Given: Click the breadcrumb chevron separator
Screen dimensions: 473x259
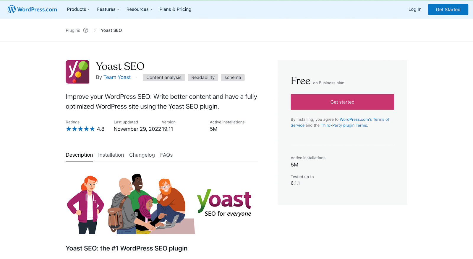Looking at the screenshot, I should coord(95,30).
